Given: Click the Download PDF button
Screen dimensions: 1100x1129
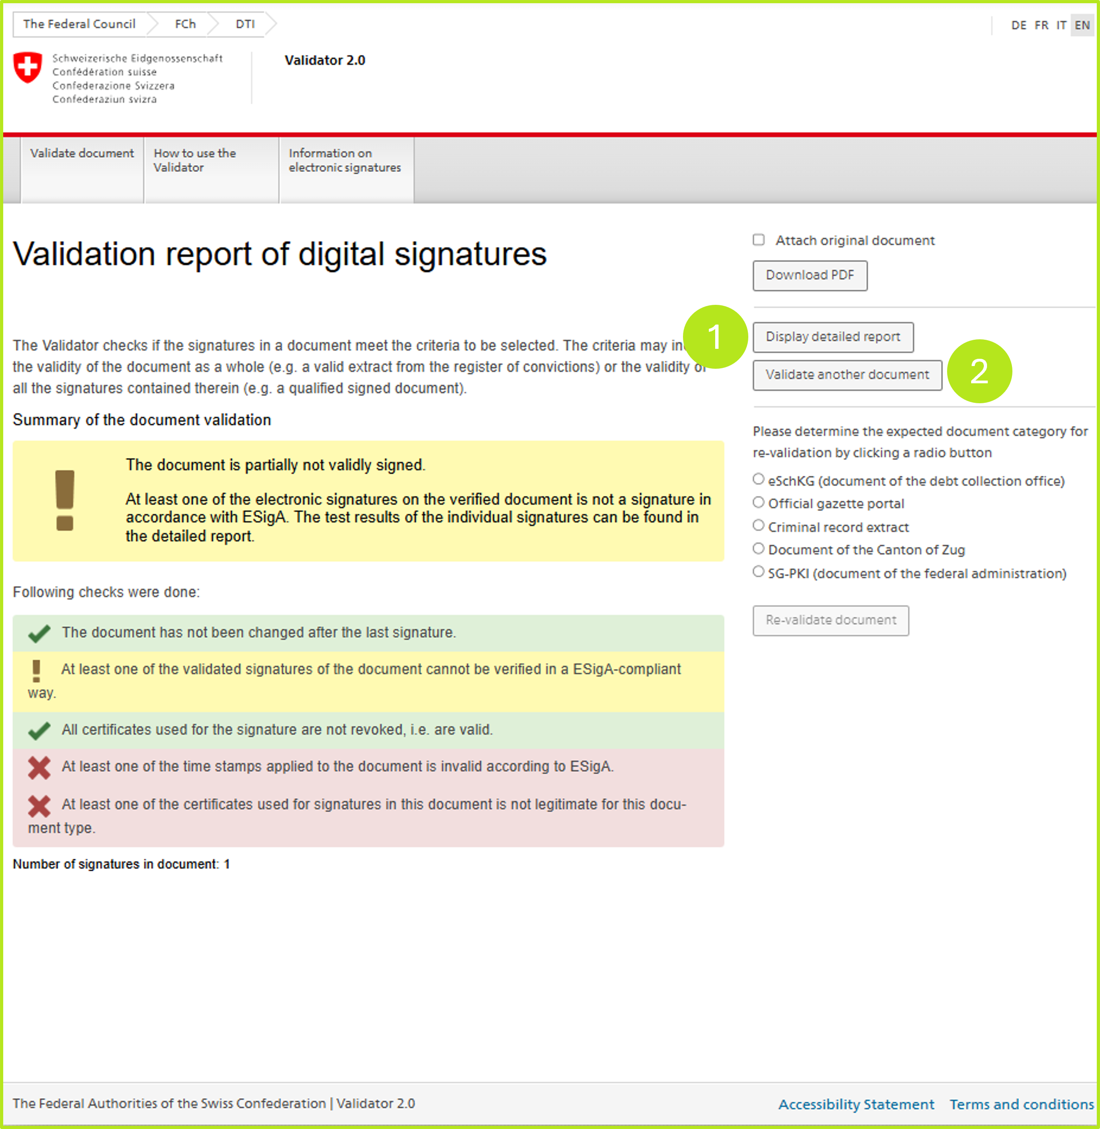Looking at the screenshot, I should (x=810, y=275).
